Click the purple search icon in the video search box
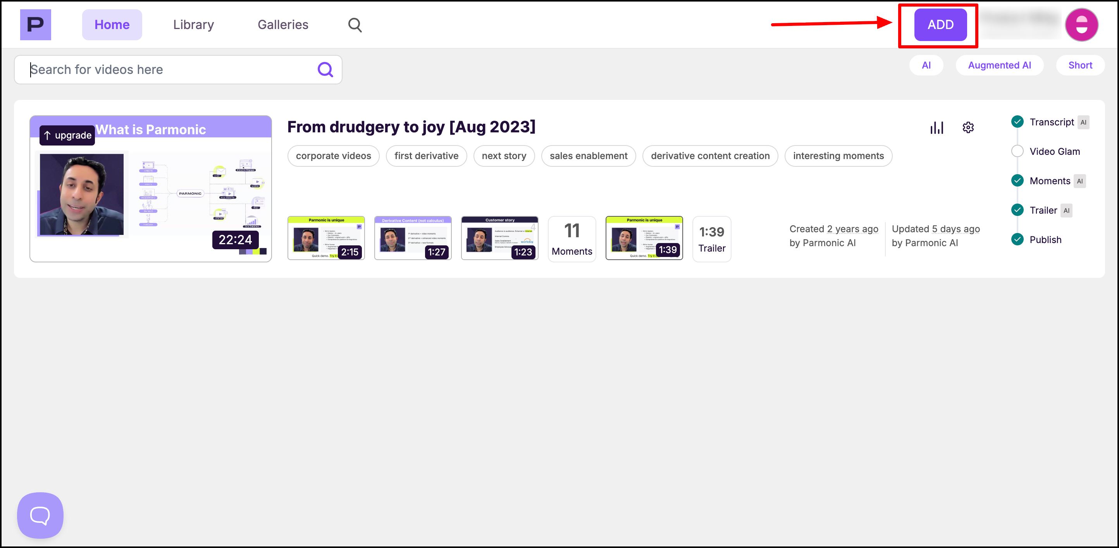 point(325,69)
